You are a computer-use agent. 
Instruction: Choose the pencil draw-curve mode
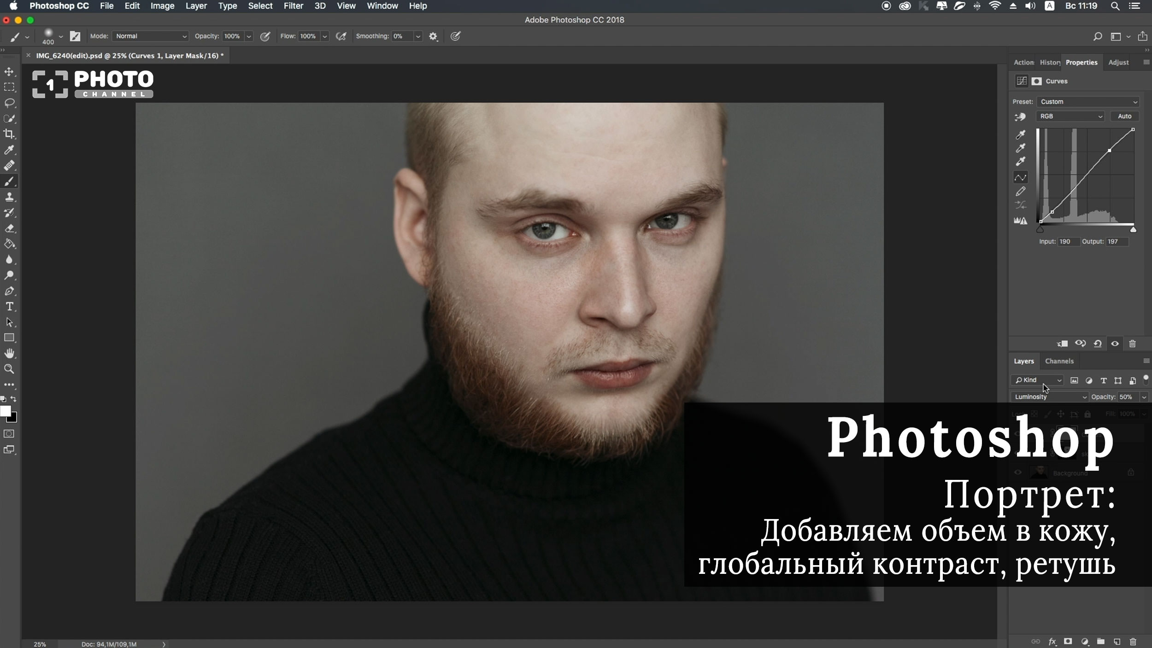(1021, 191)
